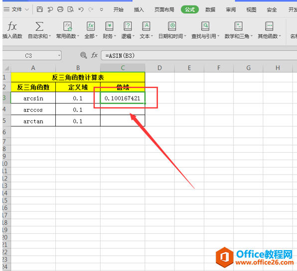Switch to the 开始 tab
The height and width of the screenshot is (271, 297).
[x=119, y=9]
